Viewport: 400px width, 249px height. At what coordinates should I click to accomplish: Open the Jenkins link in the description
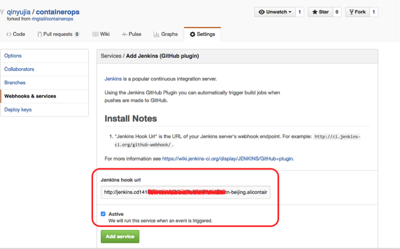[x=113, y=79]
